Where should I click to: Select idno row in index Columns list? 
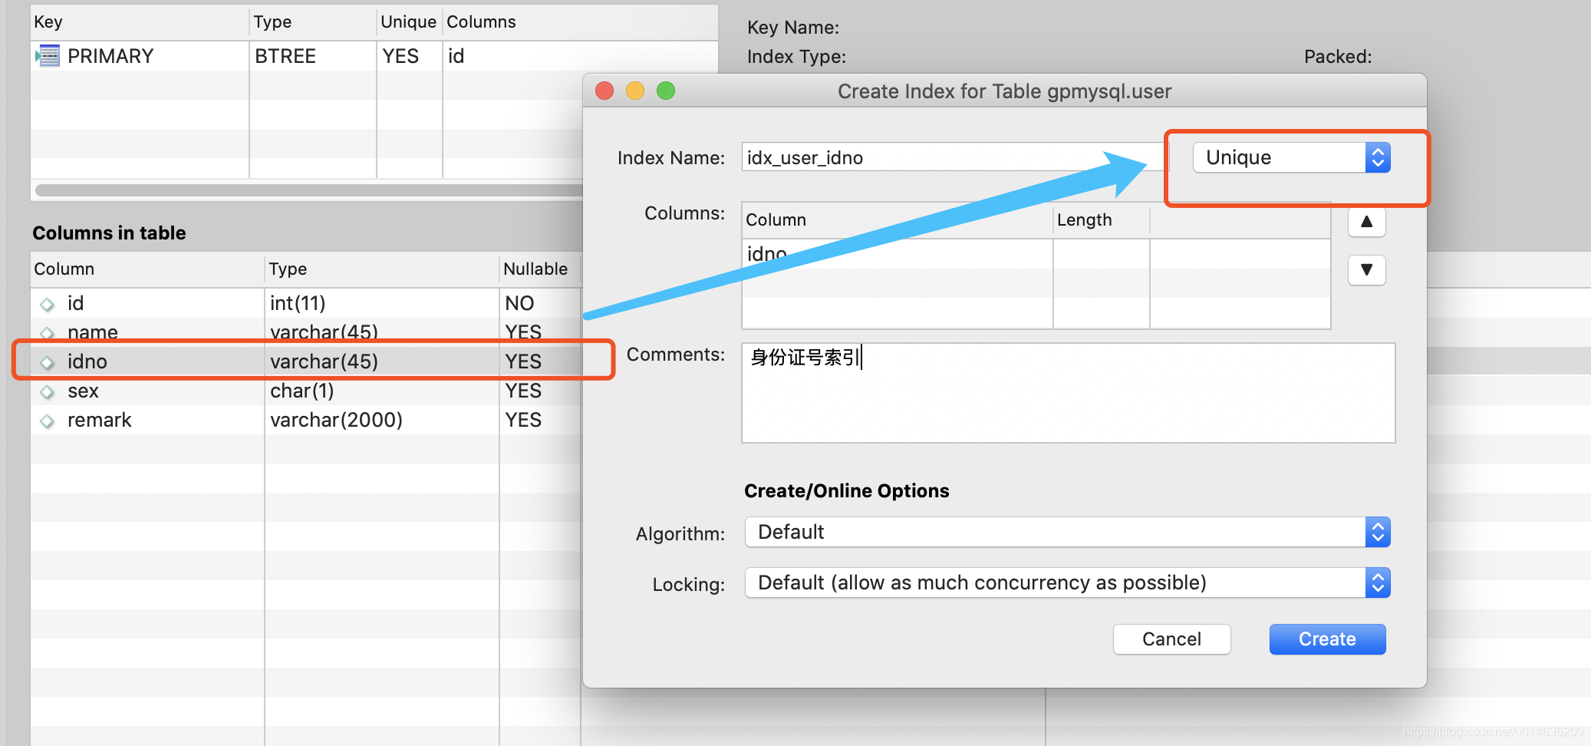1036,254
